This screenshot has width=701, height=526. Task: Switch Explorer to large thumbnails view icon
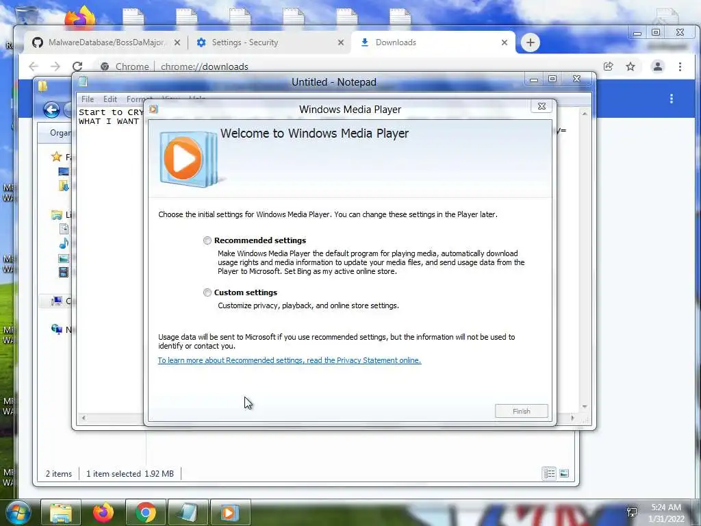tap(564, 473)
